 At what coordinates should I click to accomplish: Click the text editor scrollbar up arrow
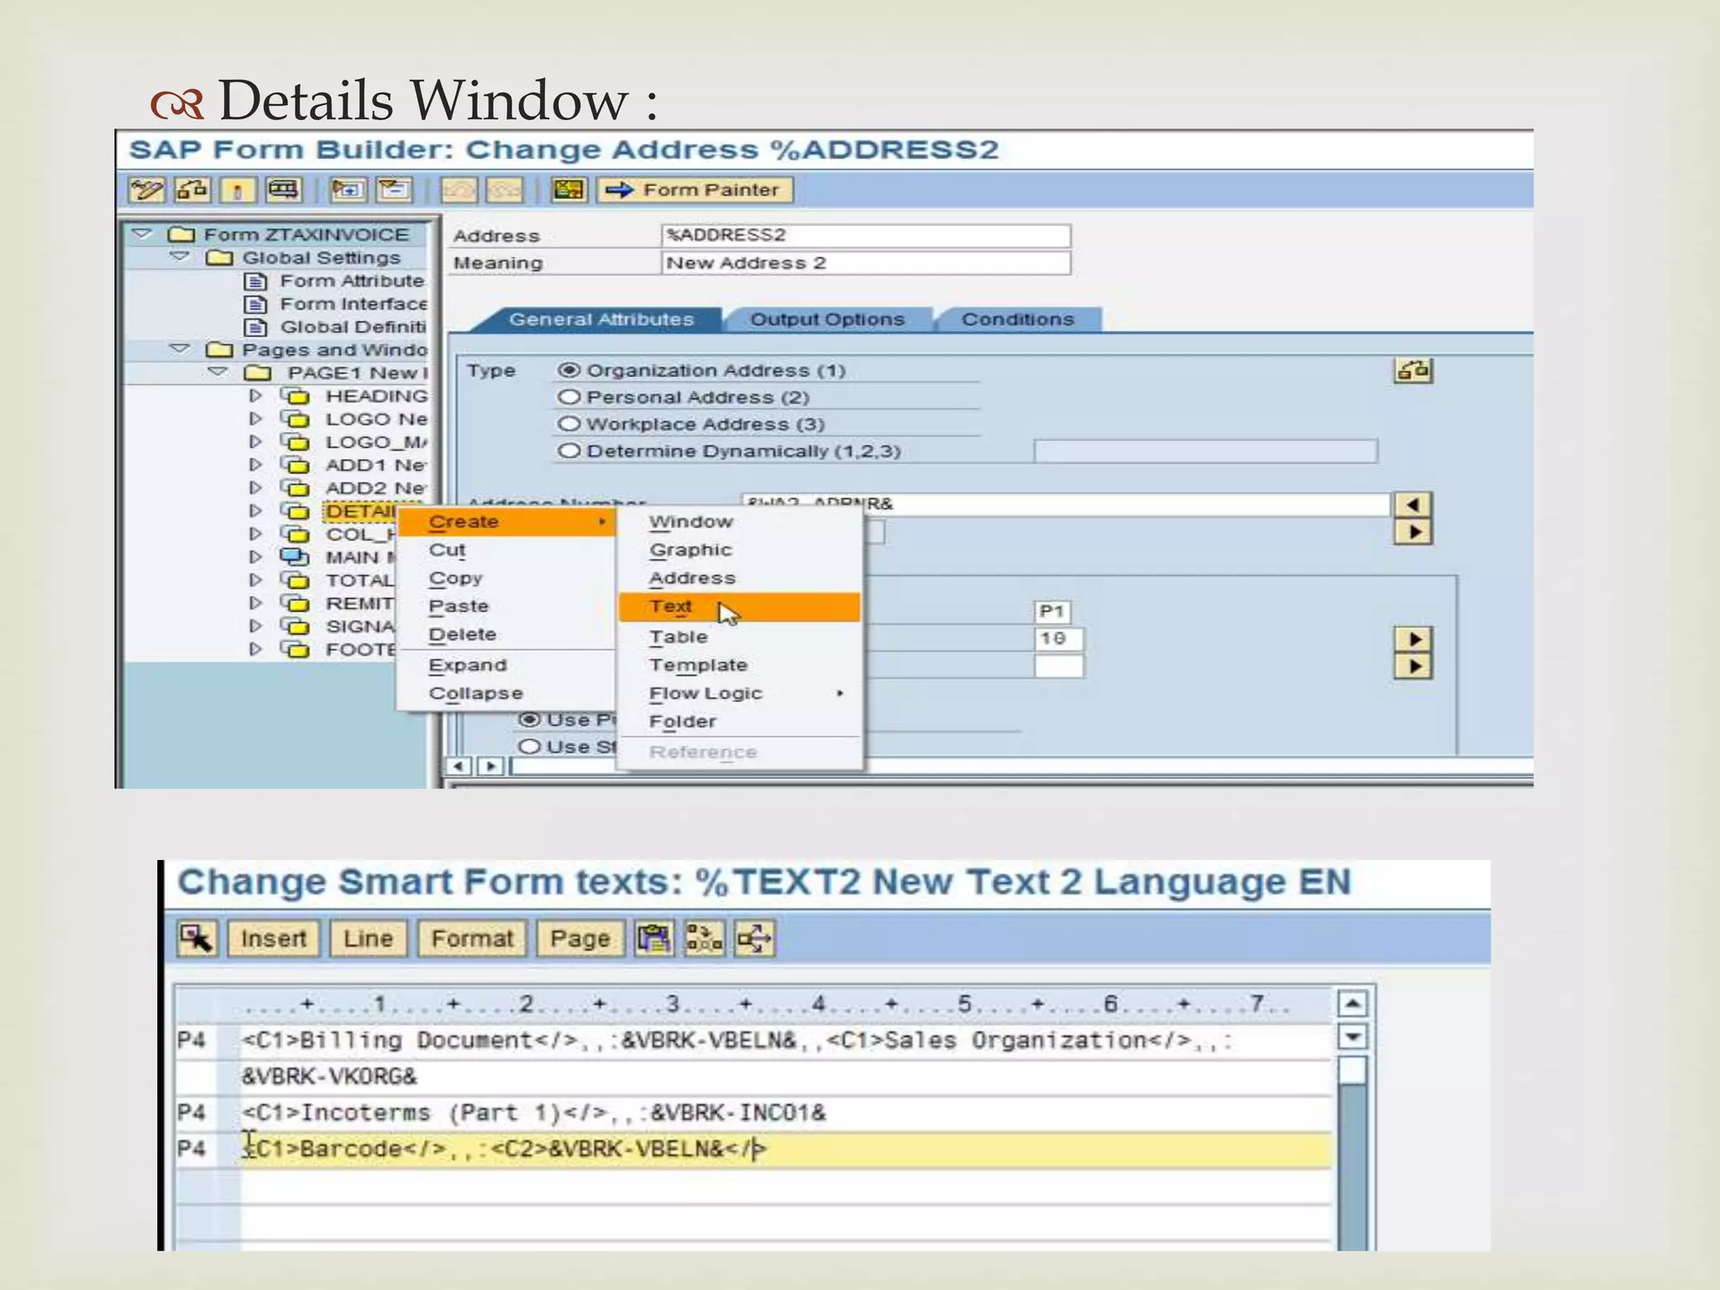coord(1352,1004)
